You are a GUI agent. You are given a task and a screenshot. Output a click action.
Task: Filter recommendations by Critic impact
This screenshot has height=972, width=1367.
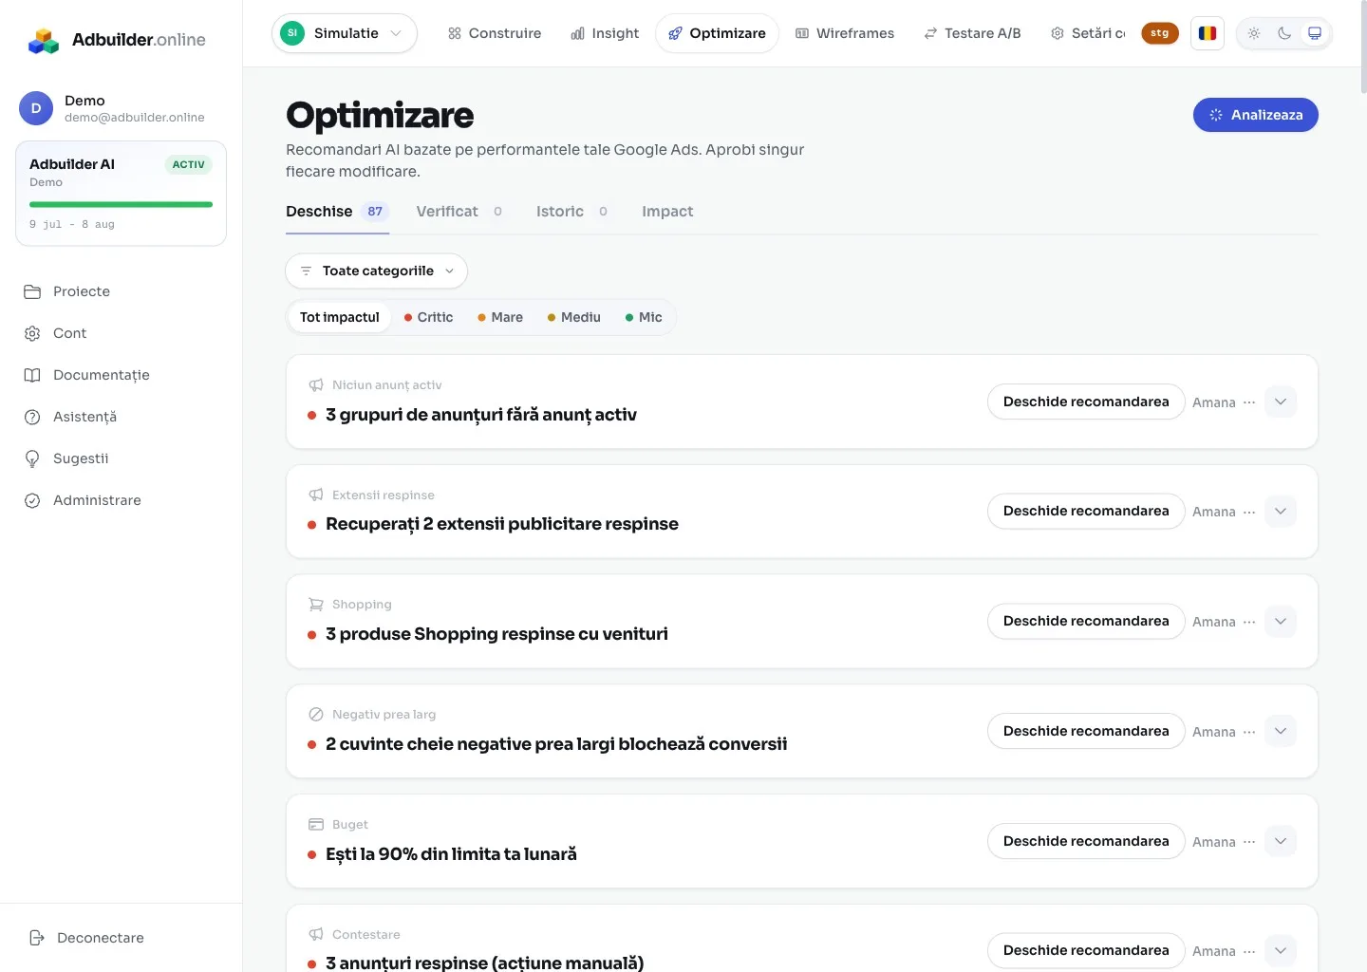(428, 317)
